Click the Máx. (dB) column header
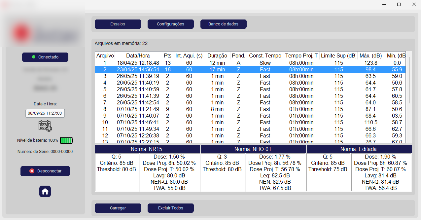 370,56
